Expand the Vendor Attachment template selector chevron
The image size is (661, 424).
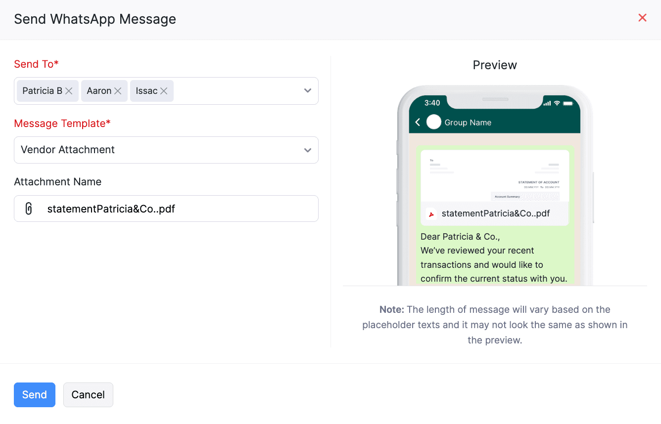[307, 150]
